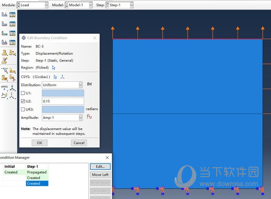
Task: Open the Step dropdown showing Step-1
Action: click(x=120, y=5)
